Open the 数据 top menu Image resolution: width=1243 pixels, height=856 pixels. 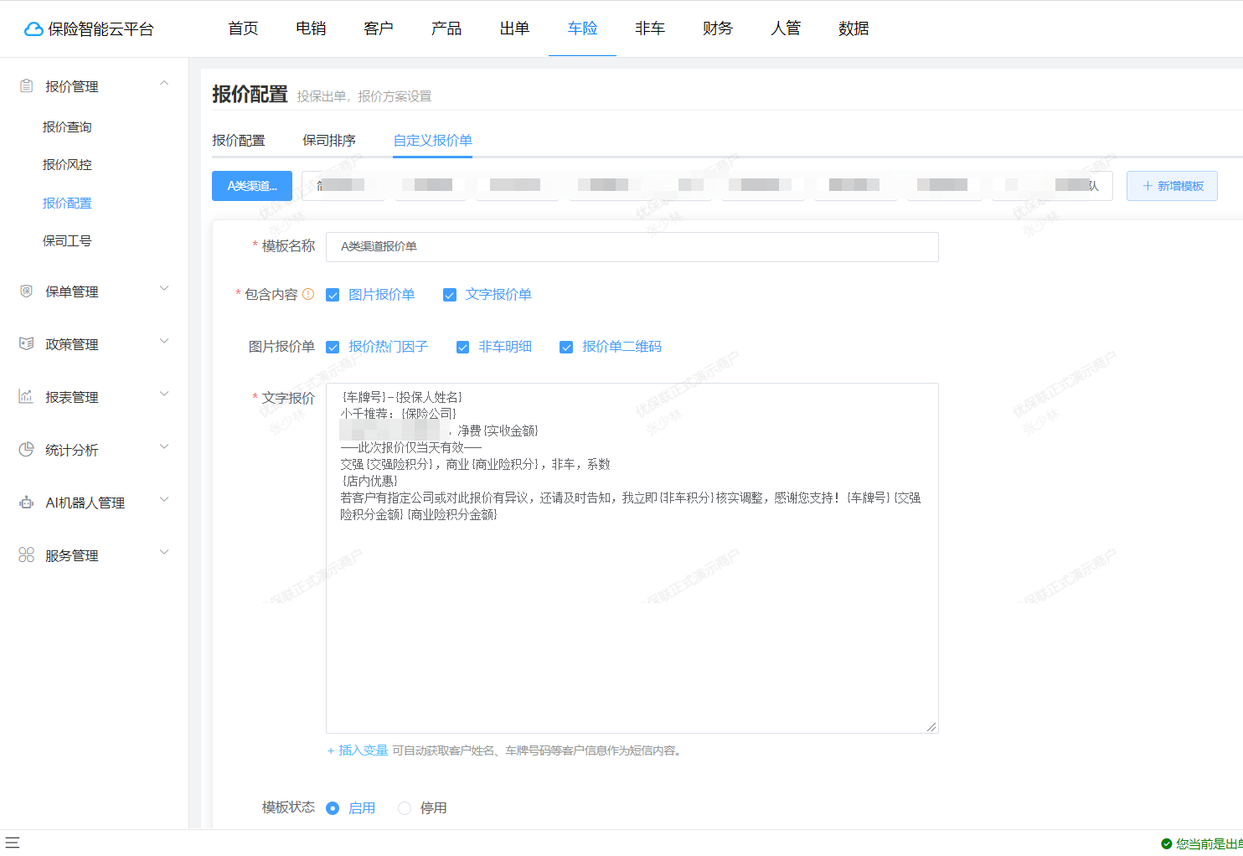854,28
